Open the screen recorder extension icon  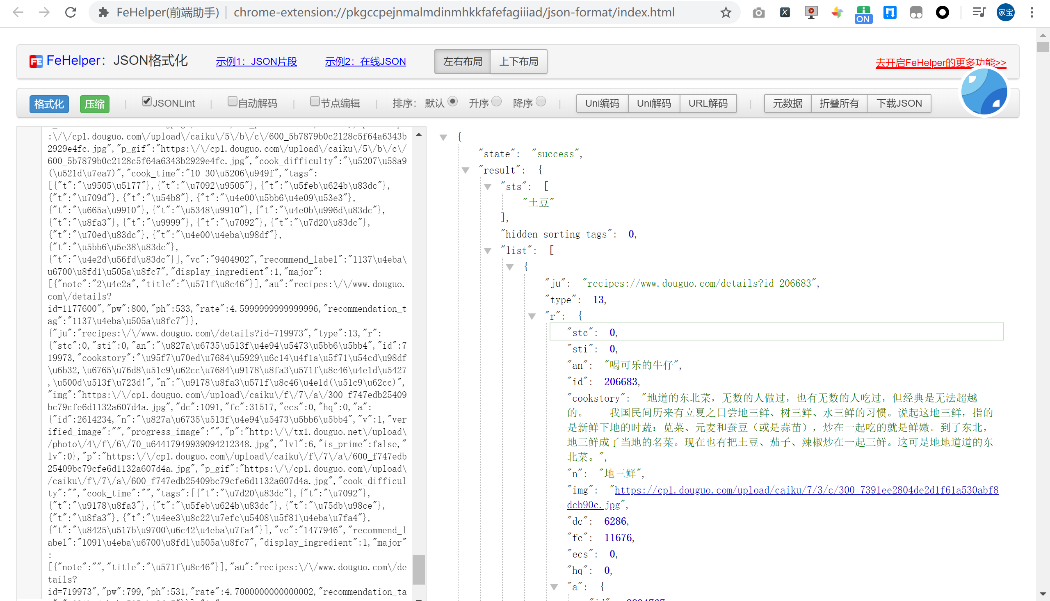pos(811,12)
